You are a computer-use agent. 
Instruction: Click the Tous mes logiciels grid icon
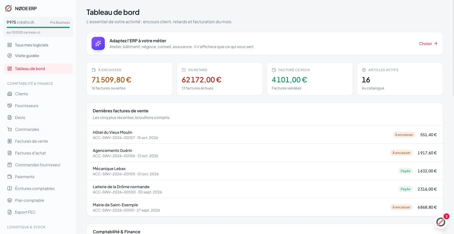[10, 45]
